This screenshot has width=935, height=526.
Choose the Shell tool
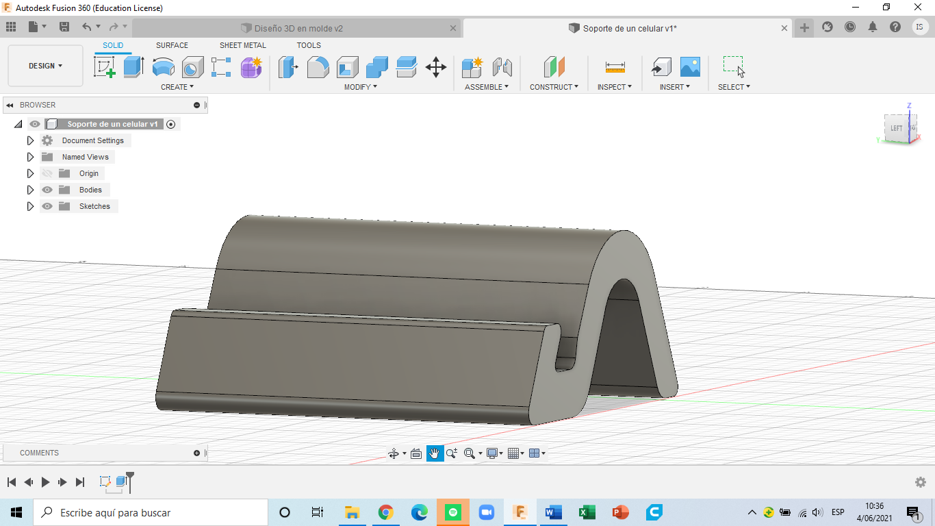coord(347,67)
